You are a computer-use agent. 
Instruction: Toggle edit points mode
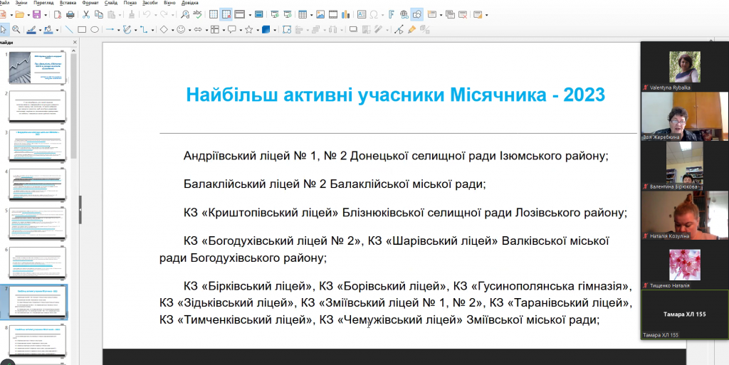click(x=399, y=30)
